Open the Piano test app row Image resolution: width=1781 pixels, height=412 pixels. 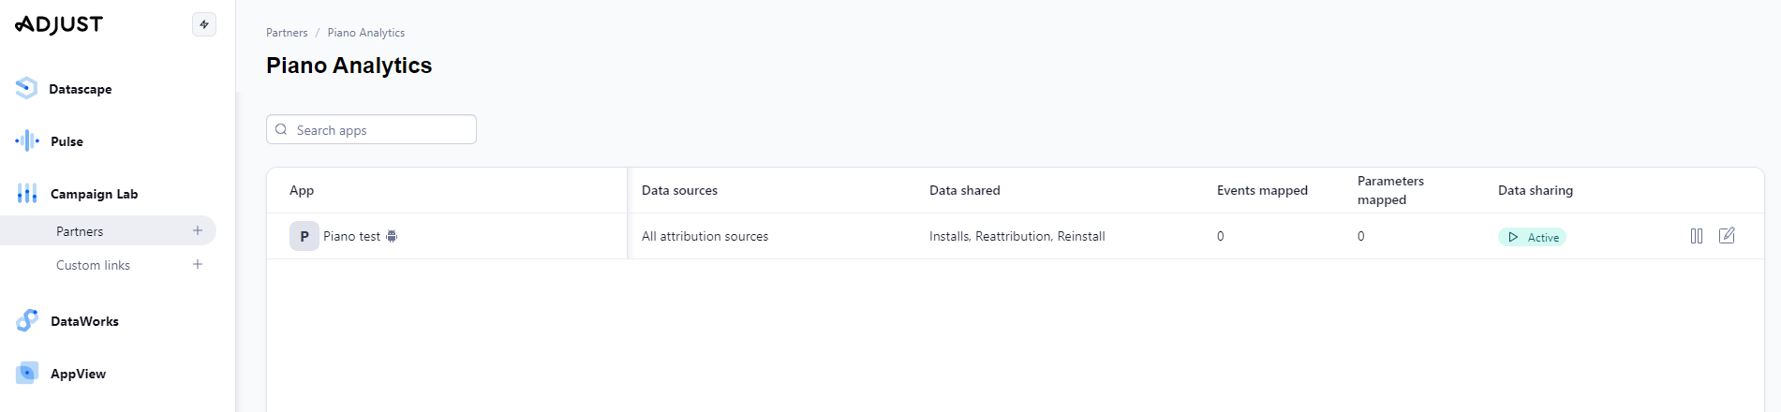[x=351, y=236]
